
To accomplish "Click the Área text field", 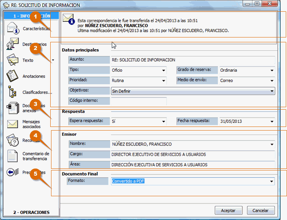I will [193, 165].
